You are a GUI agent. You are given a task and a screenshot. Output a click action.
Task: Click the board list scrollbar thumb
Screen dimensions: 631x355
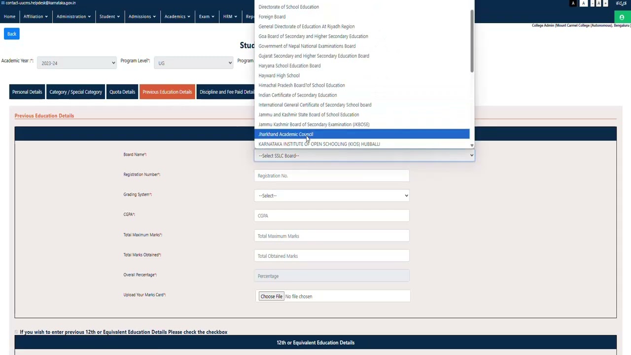[472, 41]
